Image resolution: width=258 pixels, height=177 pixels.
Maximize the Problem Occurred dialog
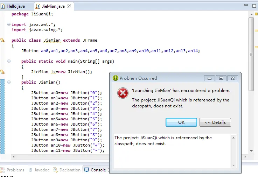[221, 78]
